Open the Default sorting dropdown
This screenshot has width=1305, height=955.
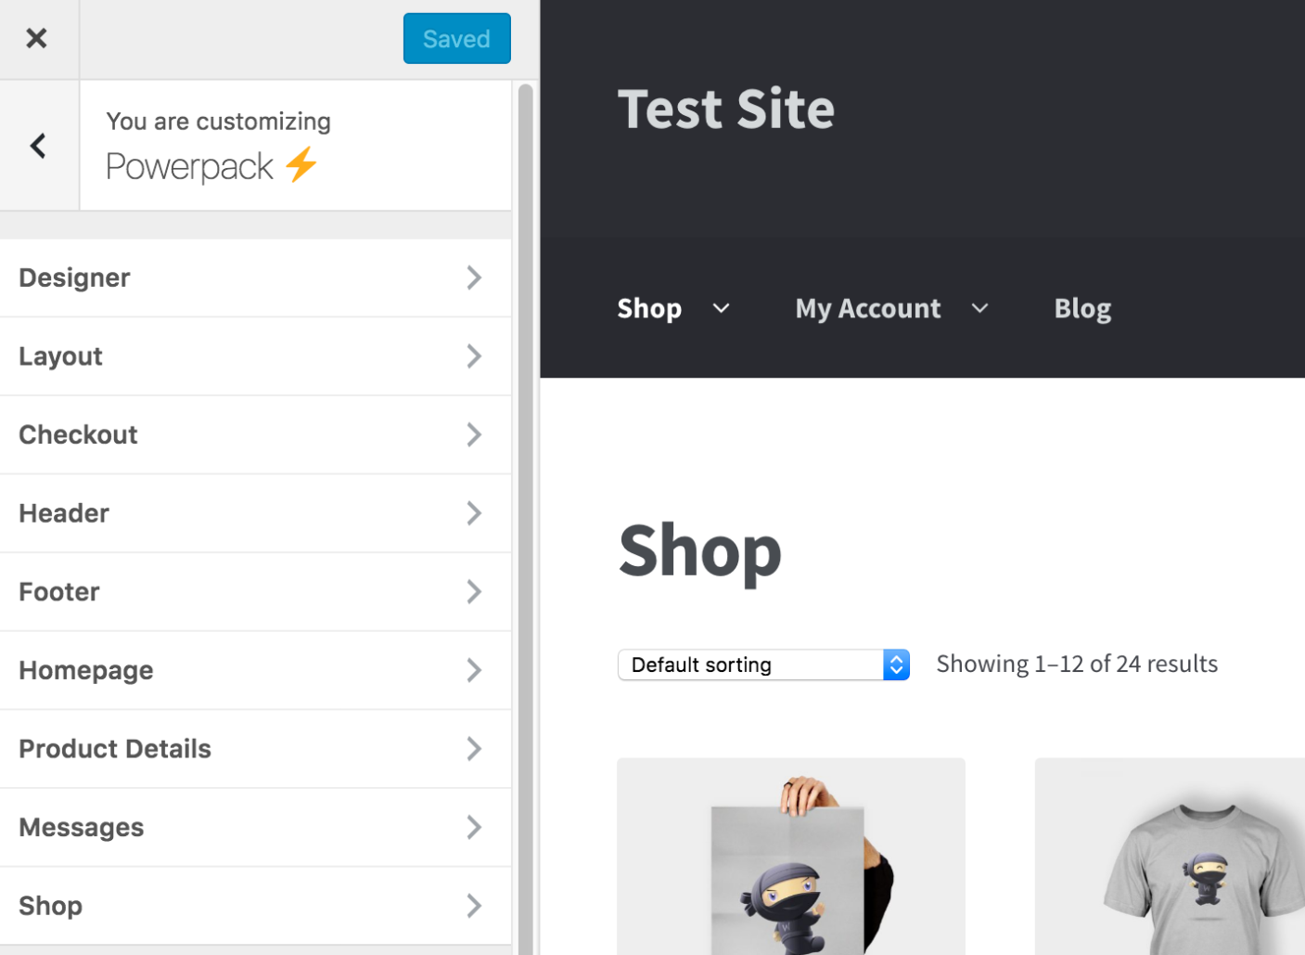tap(762, 664)
